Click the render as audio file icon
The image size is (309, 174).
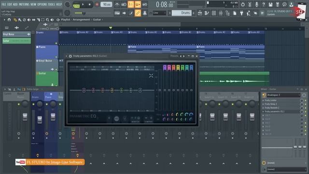(x=278, y=4)
